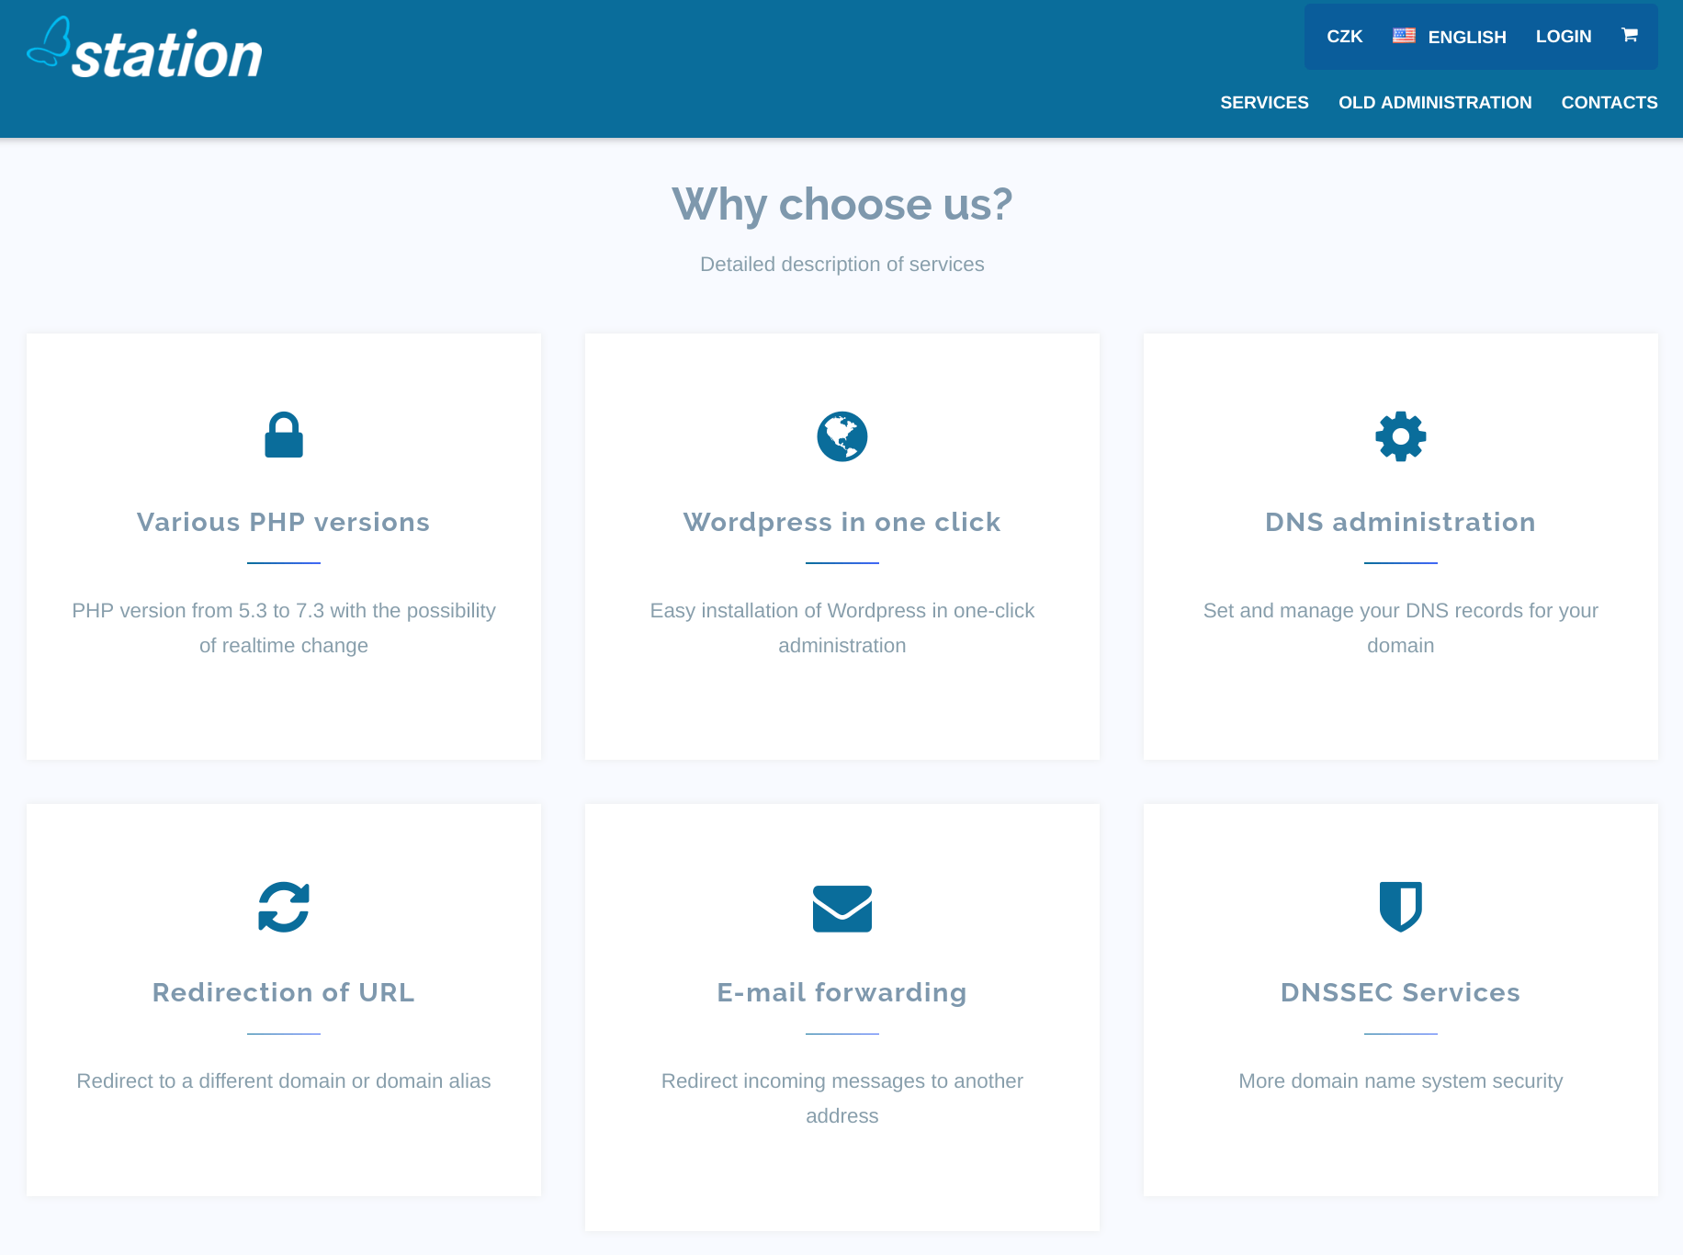Click the Redirection of URL heading

(x=284, y=992)
